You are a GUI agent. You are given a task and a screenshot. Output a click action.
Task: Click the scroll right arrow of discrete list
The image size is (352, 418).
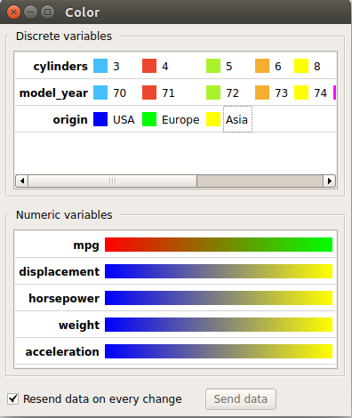[329, 181]
